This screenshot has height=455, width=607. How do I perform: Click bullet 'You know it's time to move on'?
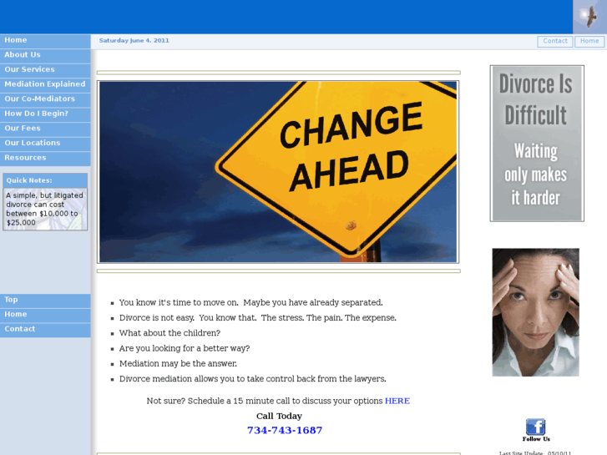250,302
